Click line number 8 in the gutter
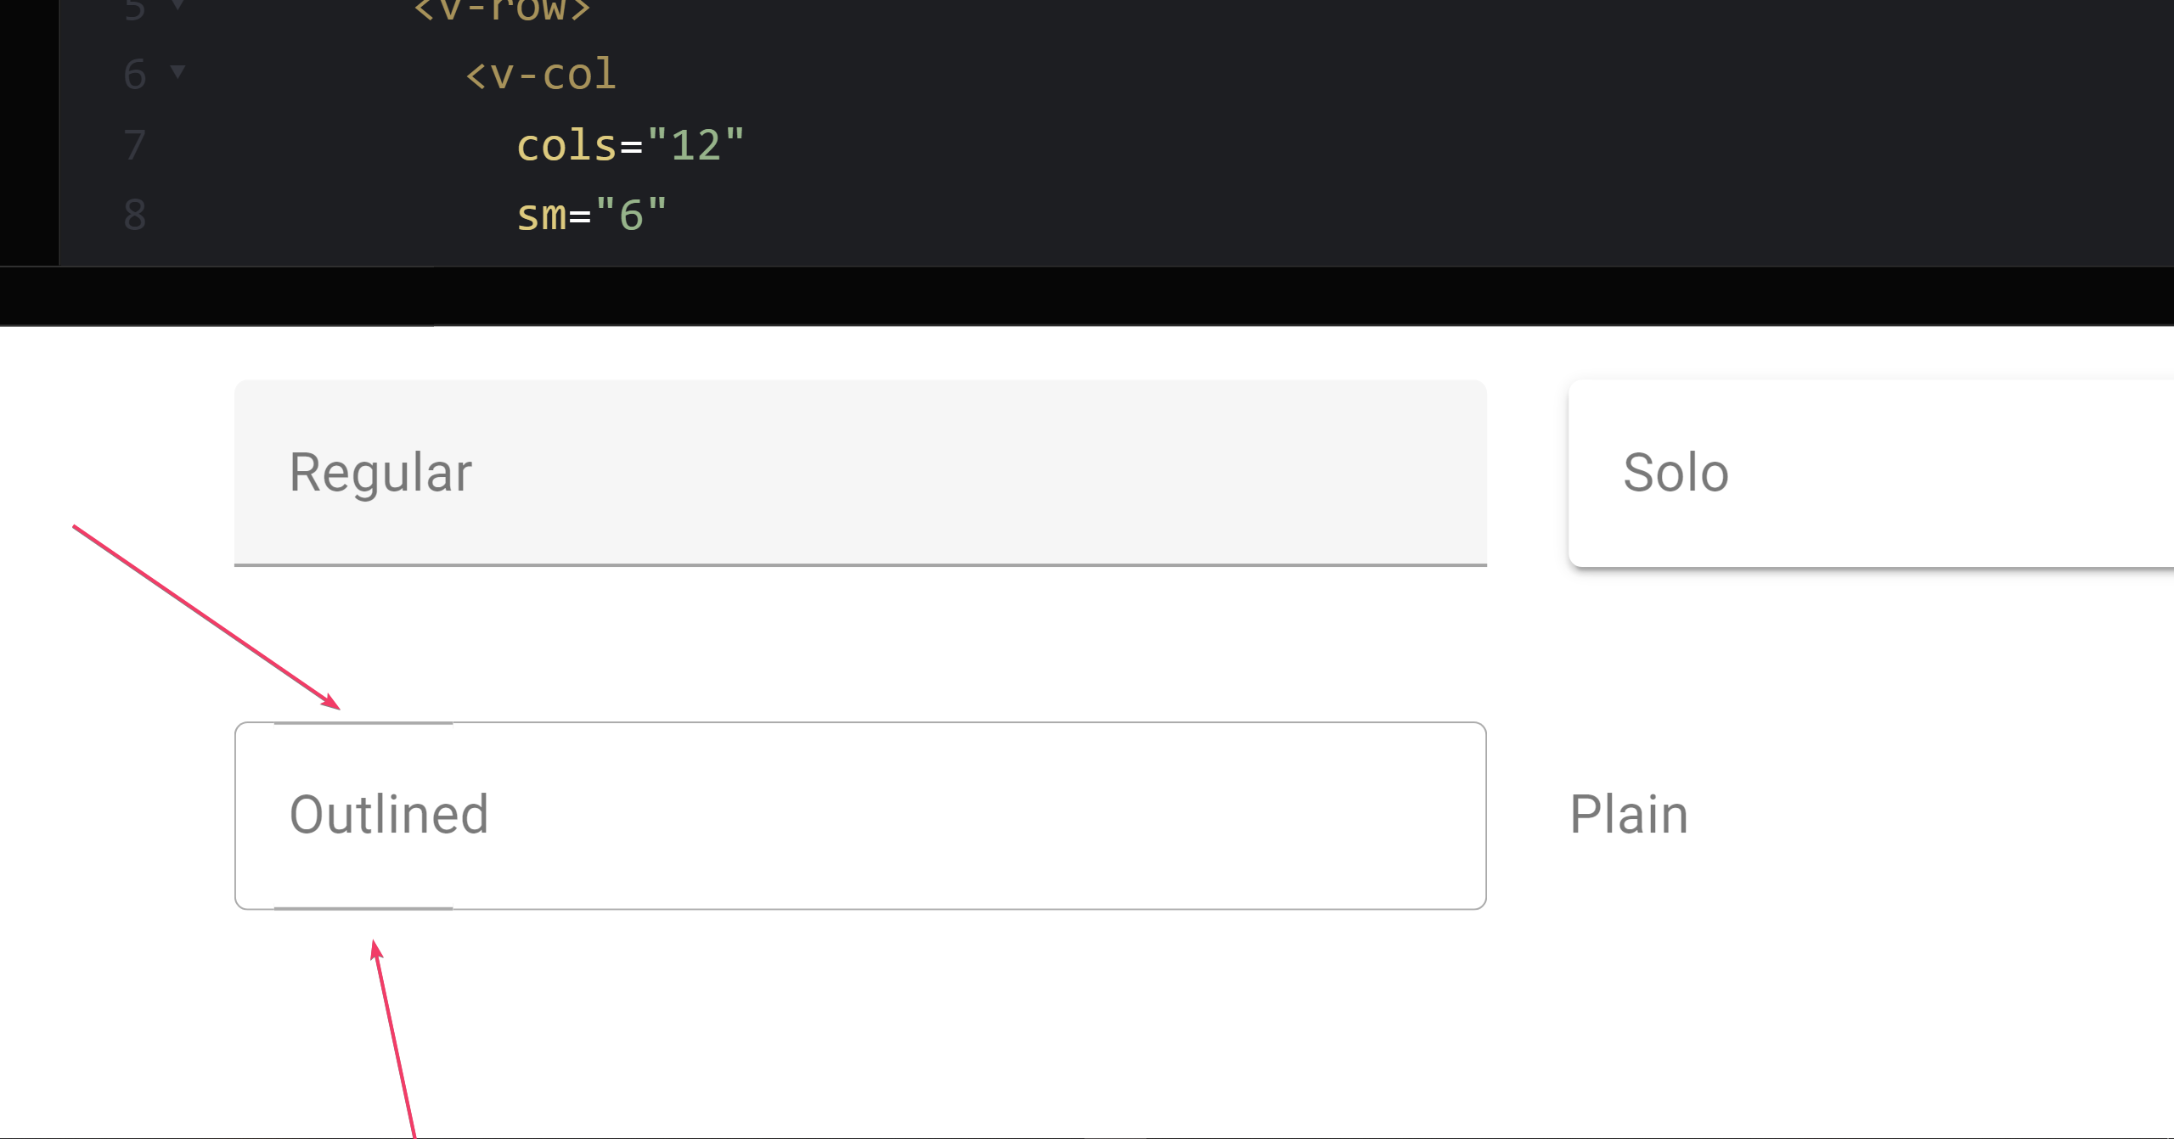 click(135, 215)
